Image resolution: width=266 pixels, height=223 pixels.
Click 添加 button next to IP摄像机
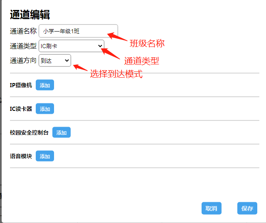tap(45, 85)
